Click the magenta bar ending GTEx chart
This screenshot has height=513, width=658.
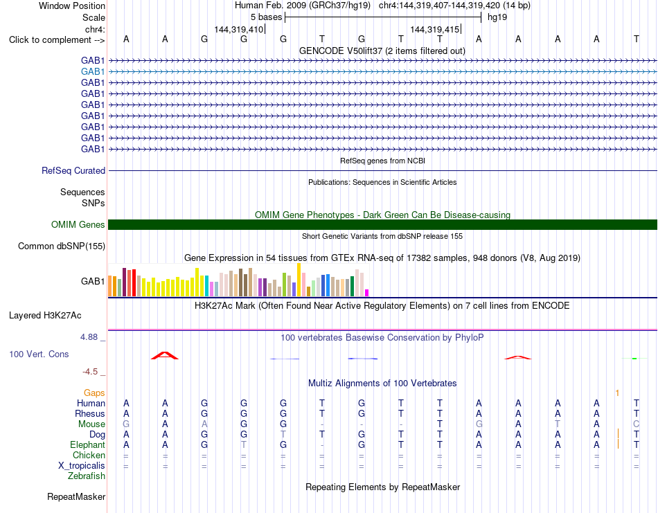click(x=367, y=293)
